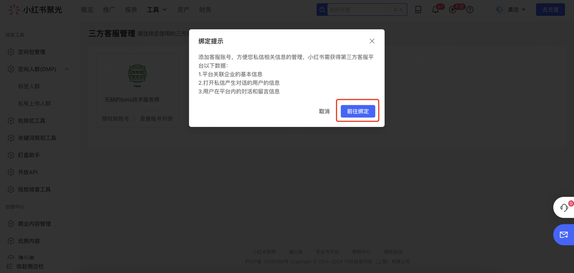This screenshot has height=273, width=574.
Task: Open 商业内容管理 in the sidebar
Action: tap(34, 224)
